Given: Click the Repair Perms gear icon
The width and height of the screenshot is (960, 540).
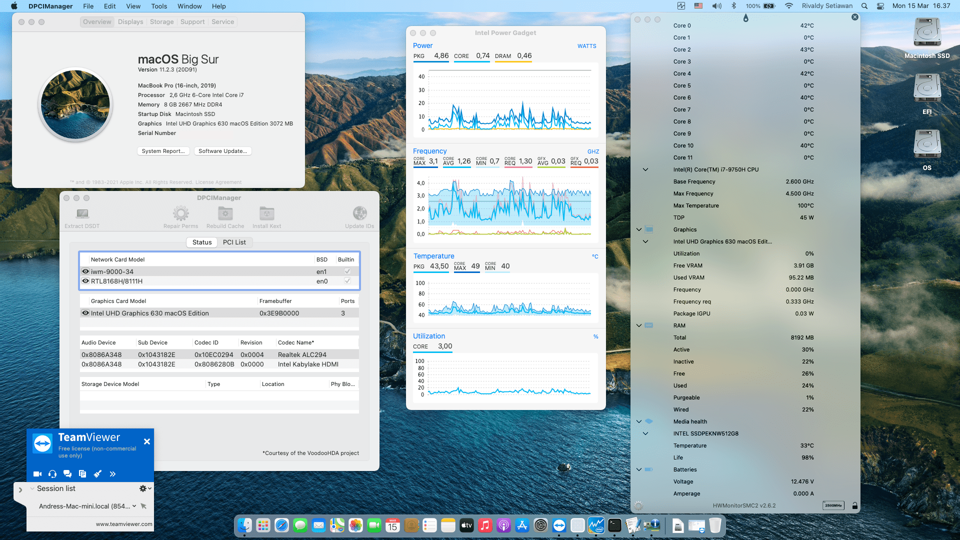Looking at the screenshot, I should (180, 213).
